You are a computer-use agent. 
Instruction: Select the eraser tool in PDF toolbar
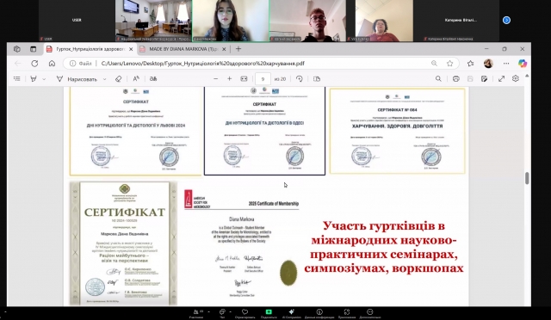point(119,78)
